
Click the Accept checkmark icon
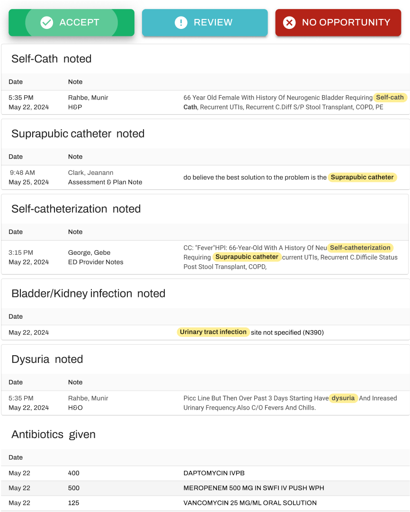(x=47, y=23)
